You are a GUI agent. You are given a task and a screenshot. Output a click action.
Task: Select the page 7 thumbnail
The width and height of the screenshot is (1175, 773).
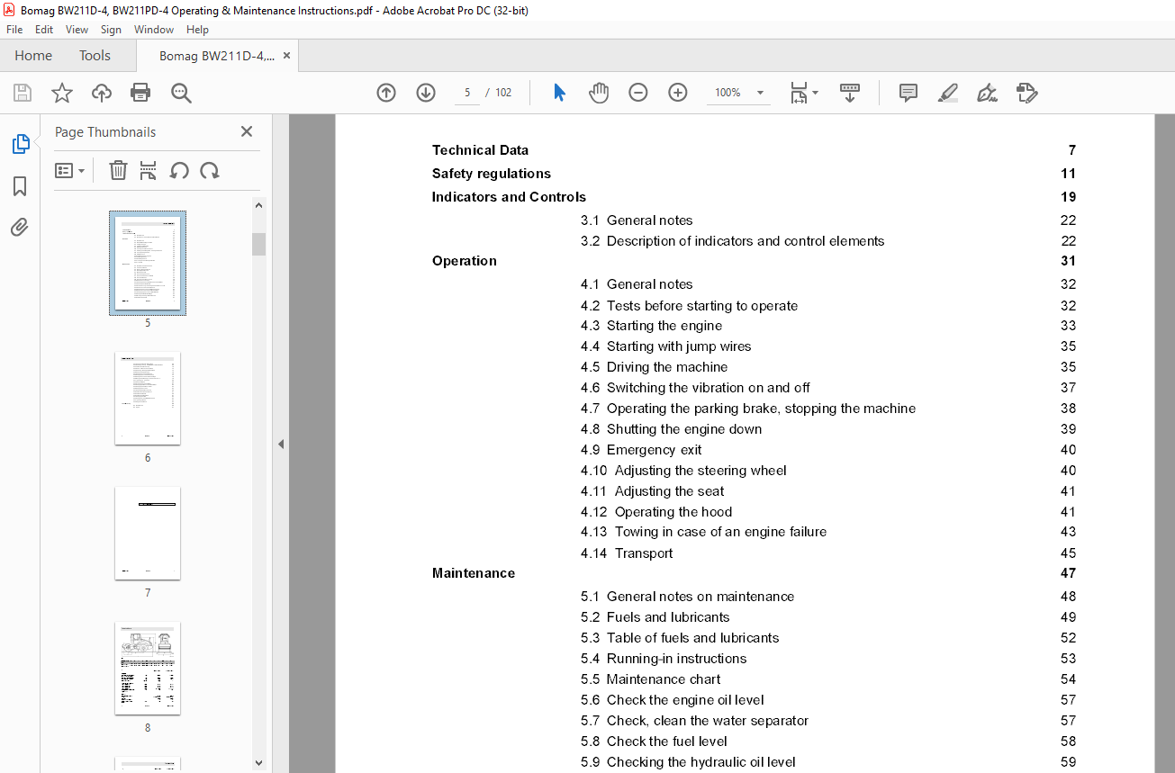tap(148, 534)
